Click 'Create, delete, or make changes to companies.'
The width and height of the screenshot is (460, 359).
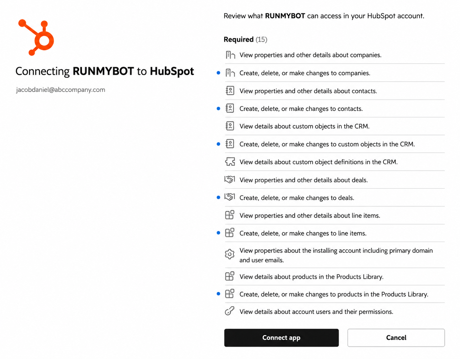pyautogui.click(x=305, y=73)
